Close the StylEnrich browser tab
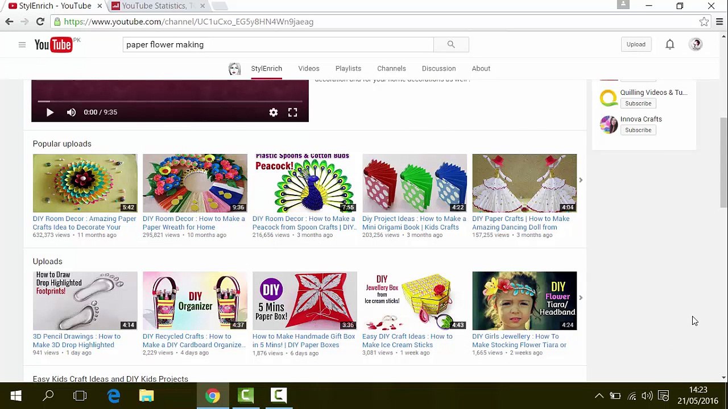The height and width of the screenshot is (409, 728). (x=100, y=6)
